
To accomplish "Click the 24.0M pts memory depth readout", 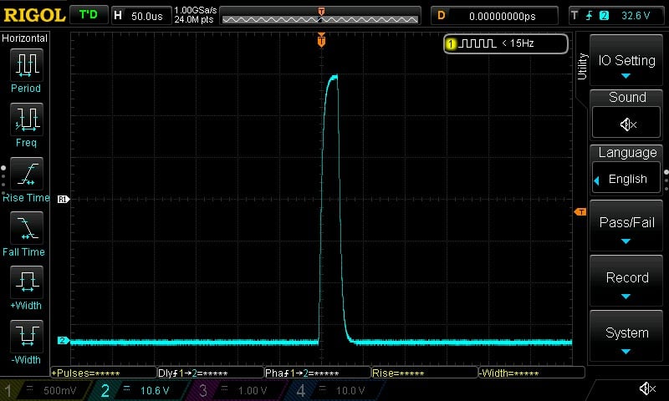I will (194, 19).
